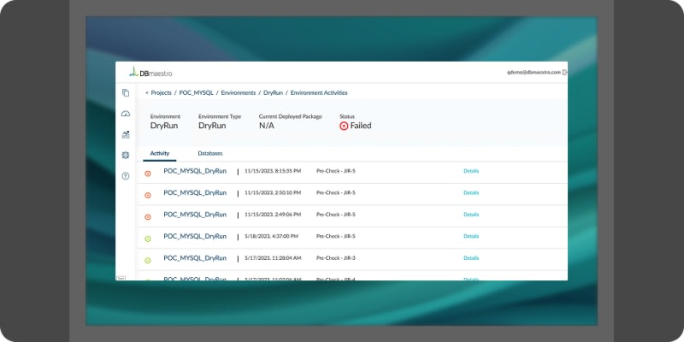
Task: Open the dashboard gauge icon in sidebar
Action: (x=126, y=114)
